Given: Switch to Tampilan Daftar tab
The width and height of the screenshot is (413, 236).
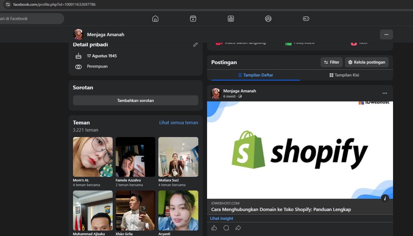Looking at the screenshot, I should pyautogui.click(x=256, y=75).
